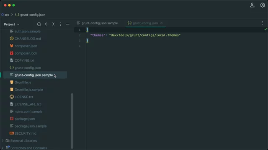Screen dimensions: 268x150
Task: Select the grunt-config.json editor tab
Action: pyautogui.click(x=145, y=23)
